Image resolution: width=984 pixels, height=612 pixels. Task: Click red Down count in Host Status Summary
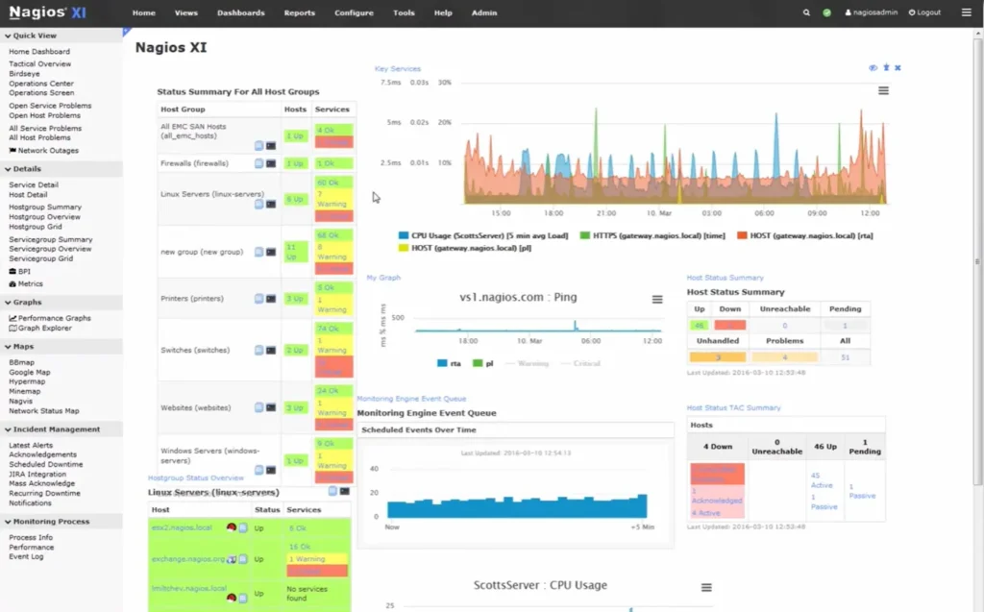tap(730, 325)
